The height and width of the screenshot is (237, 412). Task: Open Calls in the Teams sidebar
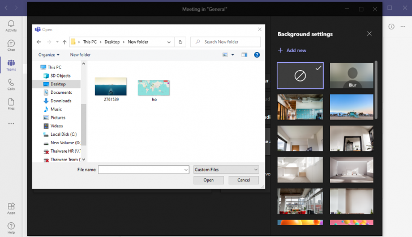tap(11, 84)
